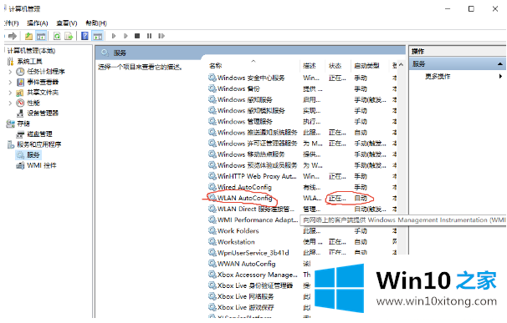The image size is (507, 323).
Task: Open the 查看(V) menu
Action: 67,23
